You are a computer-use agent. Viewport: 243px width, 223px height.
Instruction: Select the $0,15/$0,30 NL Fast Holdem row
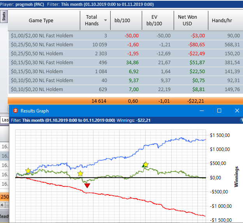pos(125,63)
